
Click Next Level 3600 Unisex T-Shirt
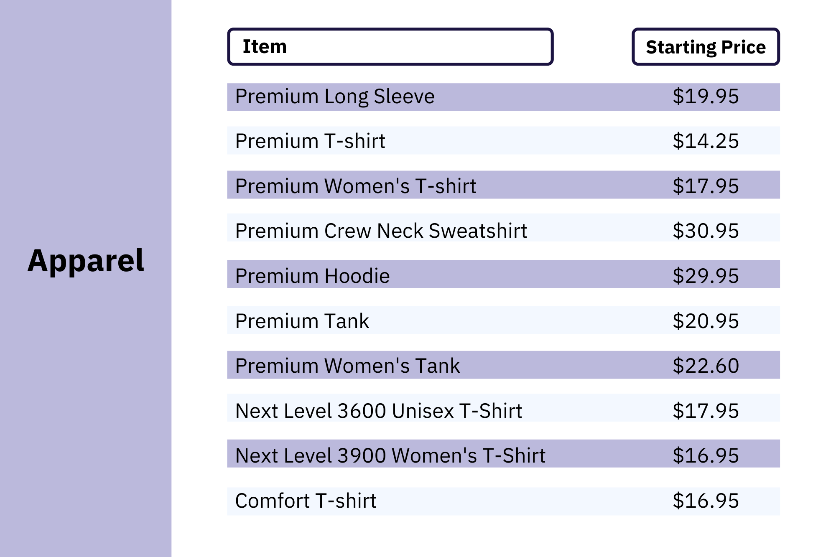point(379,411)
